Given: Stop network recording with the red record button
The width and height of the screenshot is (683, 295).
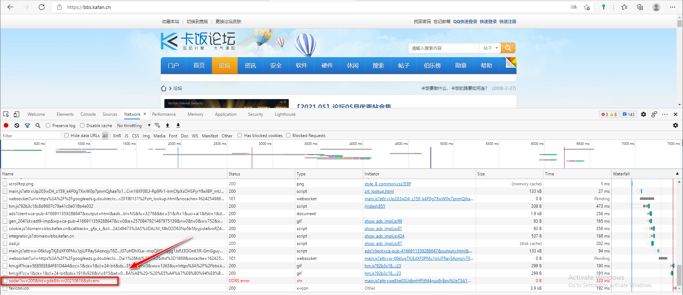Looking at the screenshot, I should point(6,125).
